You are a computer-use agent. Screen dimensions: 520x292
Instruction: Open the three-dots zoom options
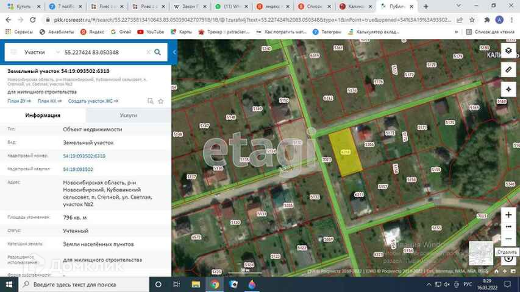pos(508,227)
